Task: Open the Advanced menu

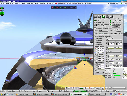Action: click(50, 3)
